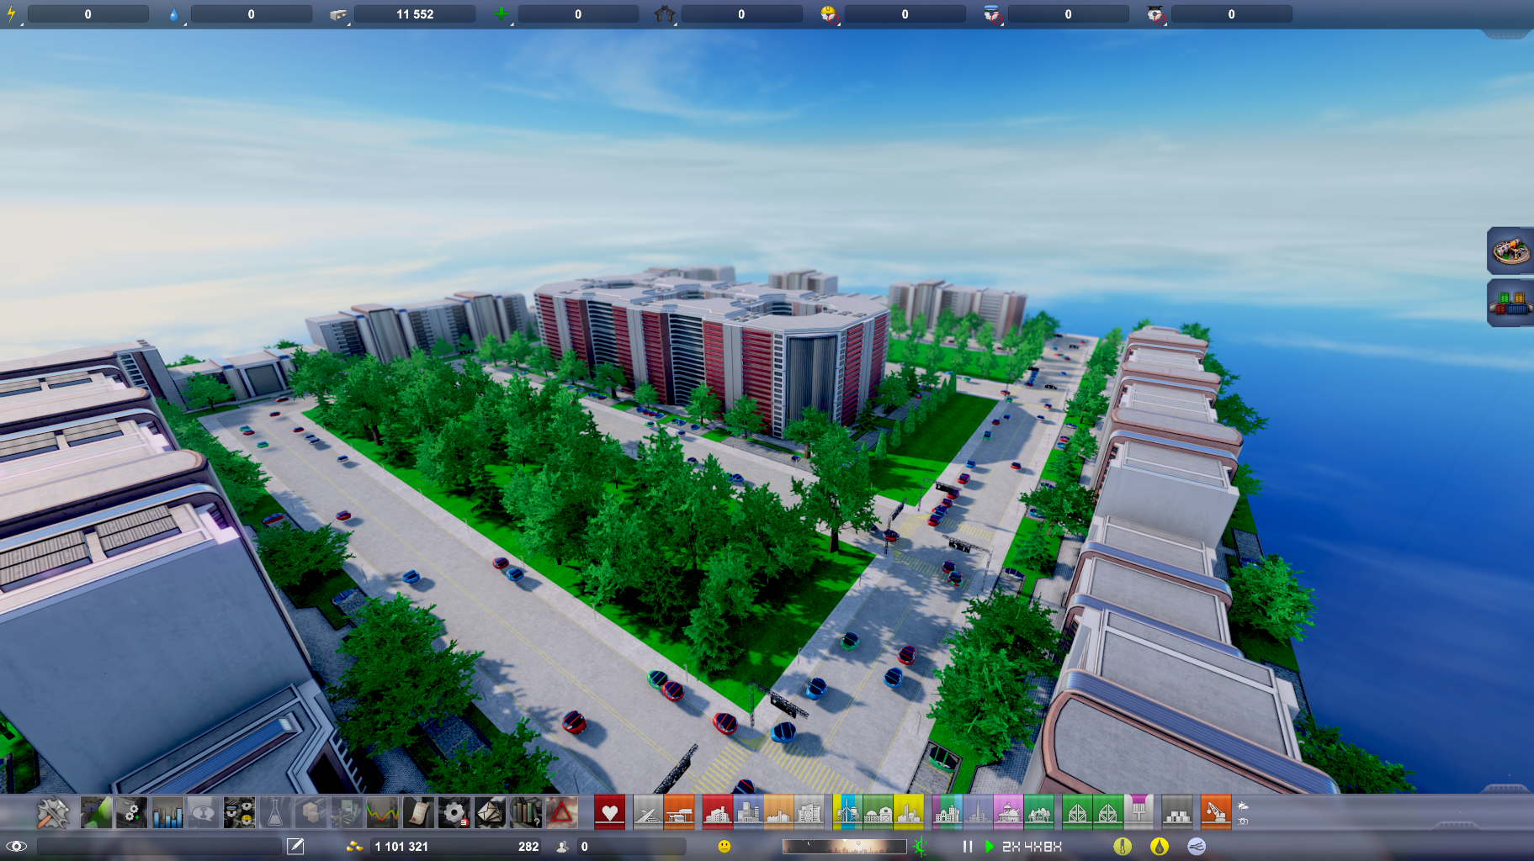Toggle the temperature thermometer indicator
This screenshot has width=1534, height=861.
1123,847
